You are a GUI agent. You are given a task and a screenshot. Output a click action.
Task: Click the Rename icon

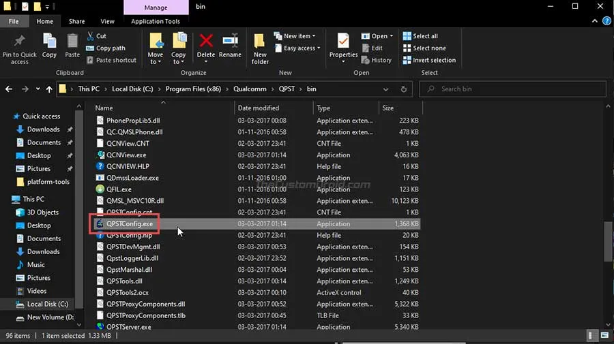(231, 41)
